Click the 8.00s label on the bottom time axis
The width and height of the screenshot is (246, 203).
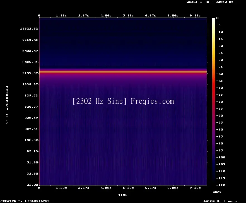coord(173,188)
